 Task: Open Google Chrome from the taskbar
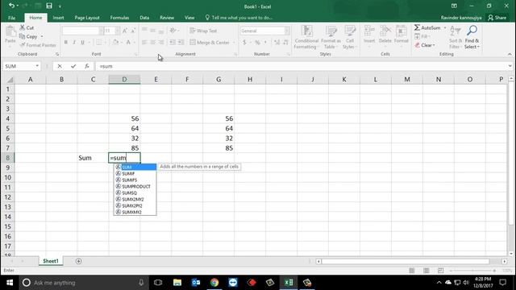(214, 283)
